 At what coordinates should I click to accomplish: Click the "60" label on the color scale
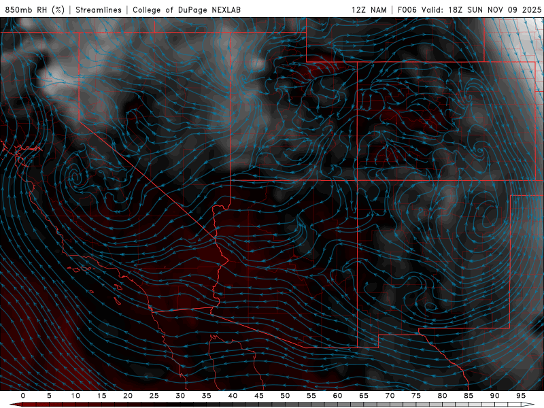point(337,396)
